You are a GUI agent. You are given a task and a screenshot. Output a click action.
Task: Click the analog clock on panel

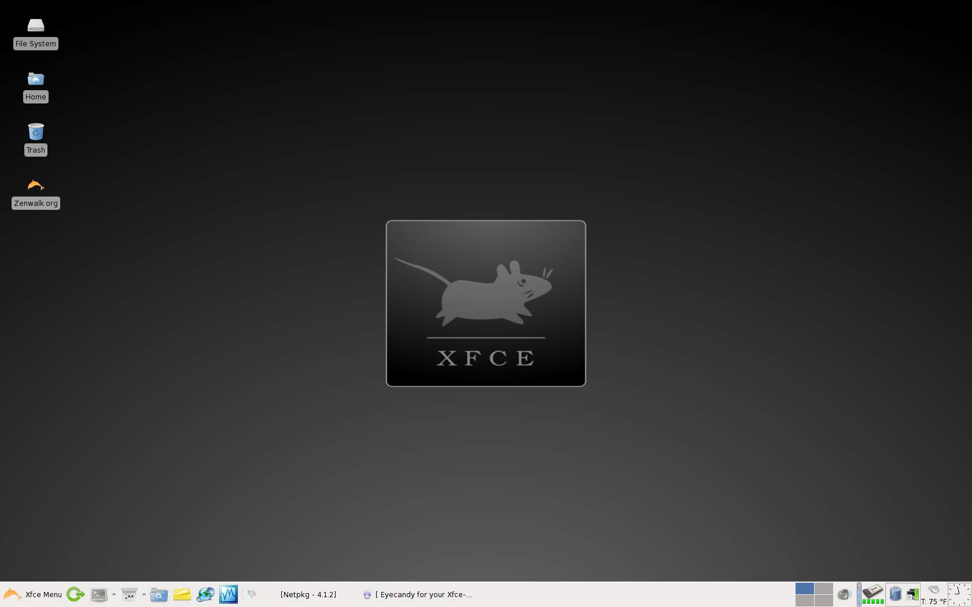click(x=959, y=594)
